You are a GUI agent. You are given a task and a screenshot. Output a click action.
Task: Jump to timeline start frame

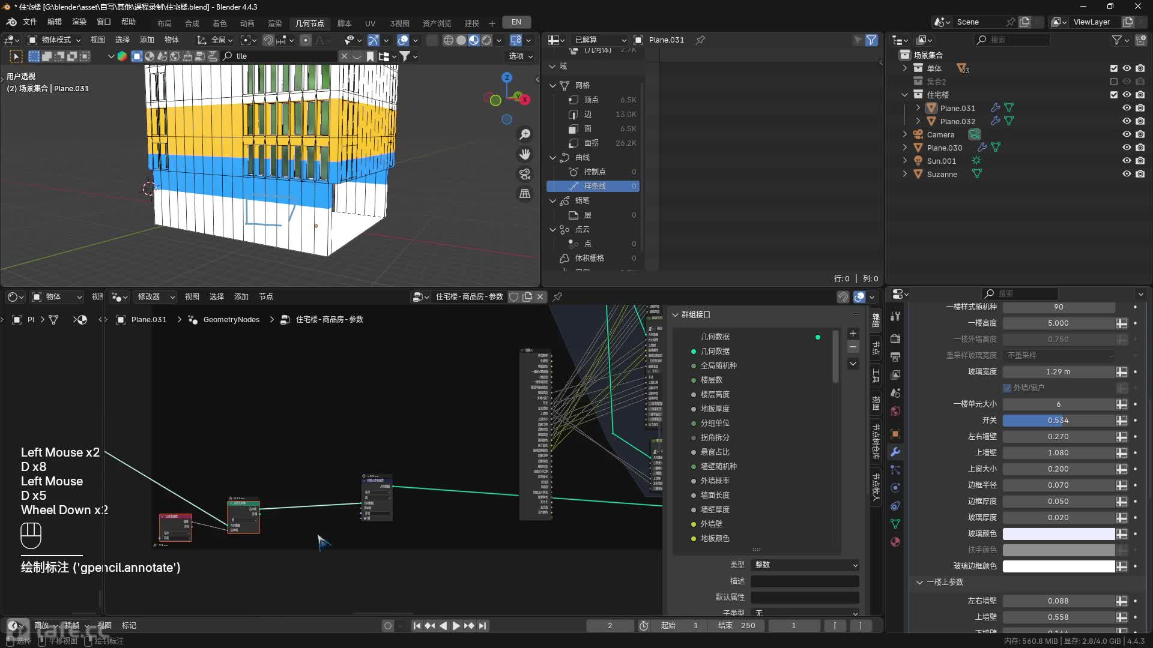[x=417, y=626]
